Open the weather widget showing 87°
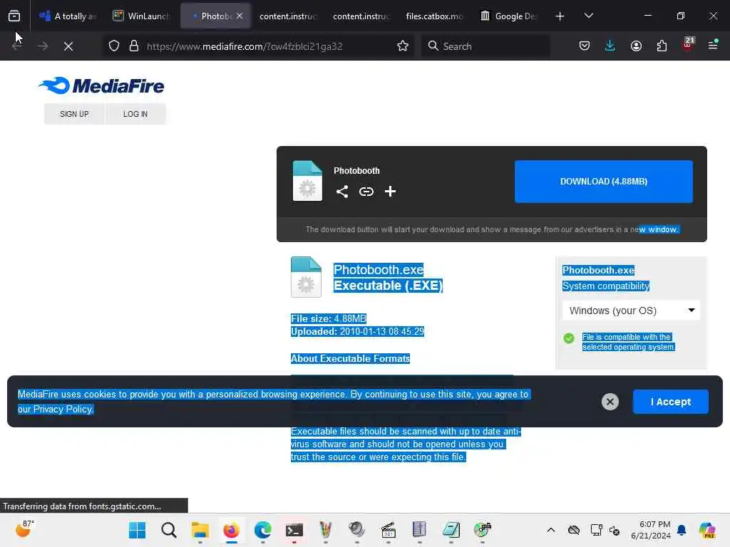 coord(24,529)
